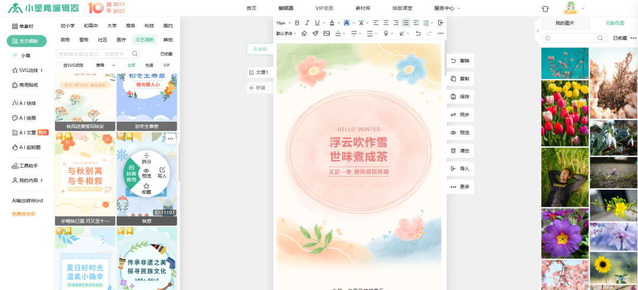Screen dimensions: 638x290
Task: Click 收藏 star in the radial menu
Action: point(147,189)
